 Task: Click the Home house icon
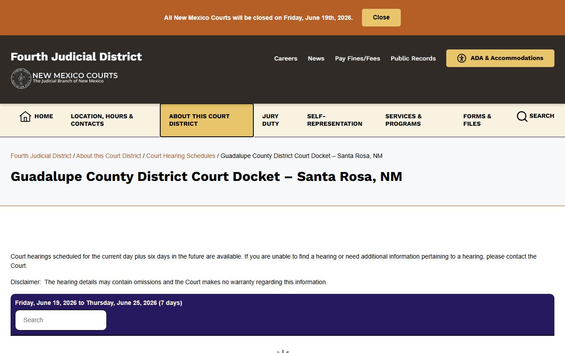pyautogui.click(x=25, y=116)
